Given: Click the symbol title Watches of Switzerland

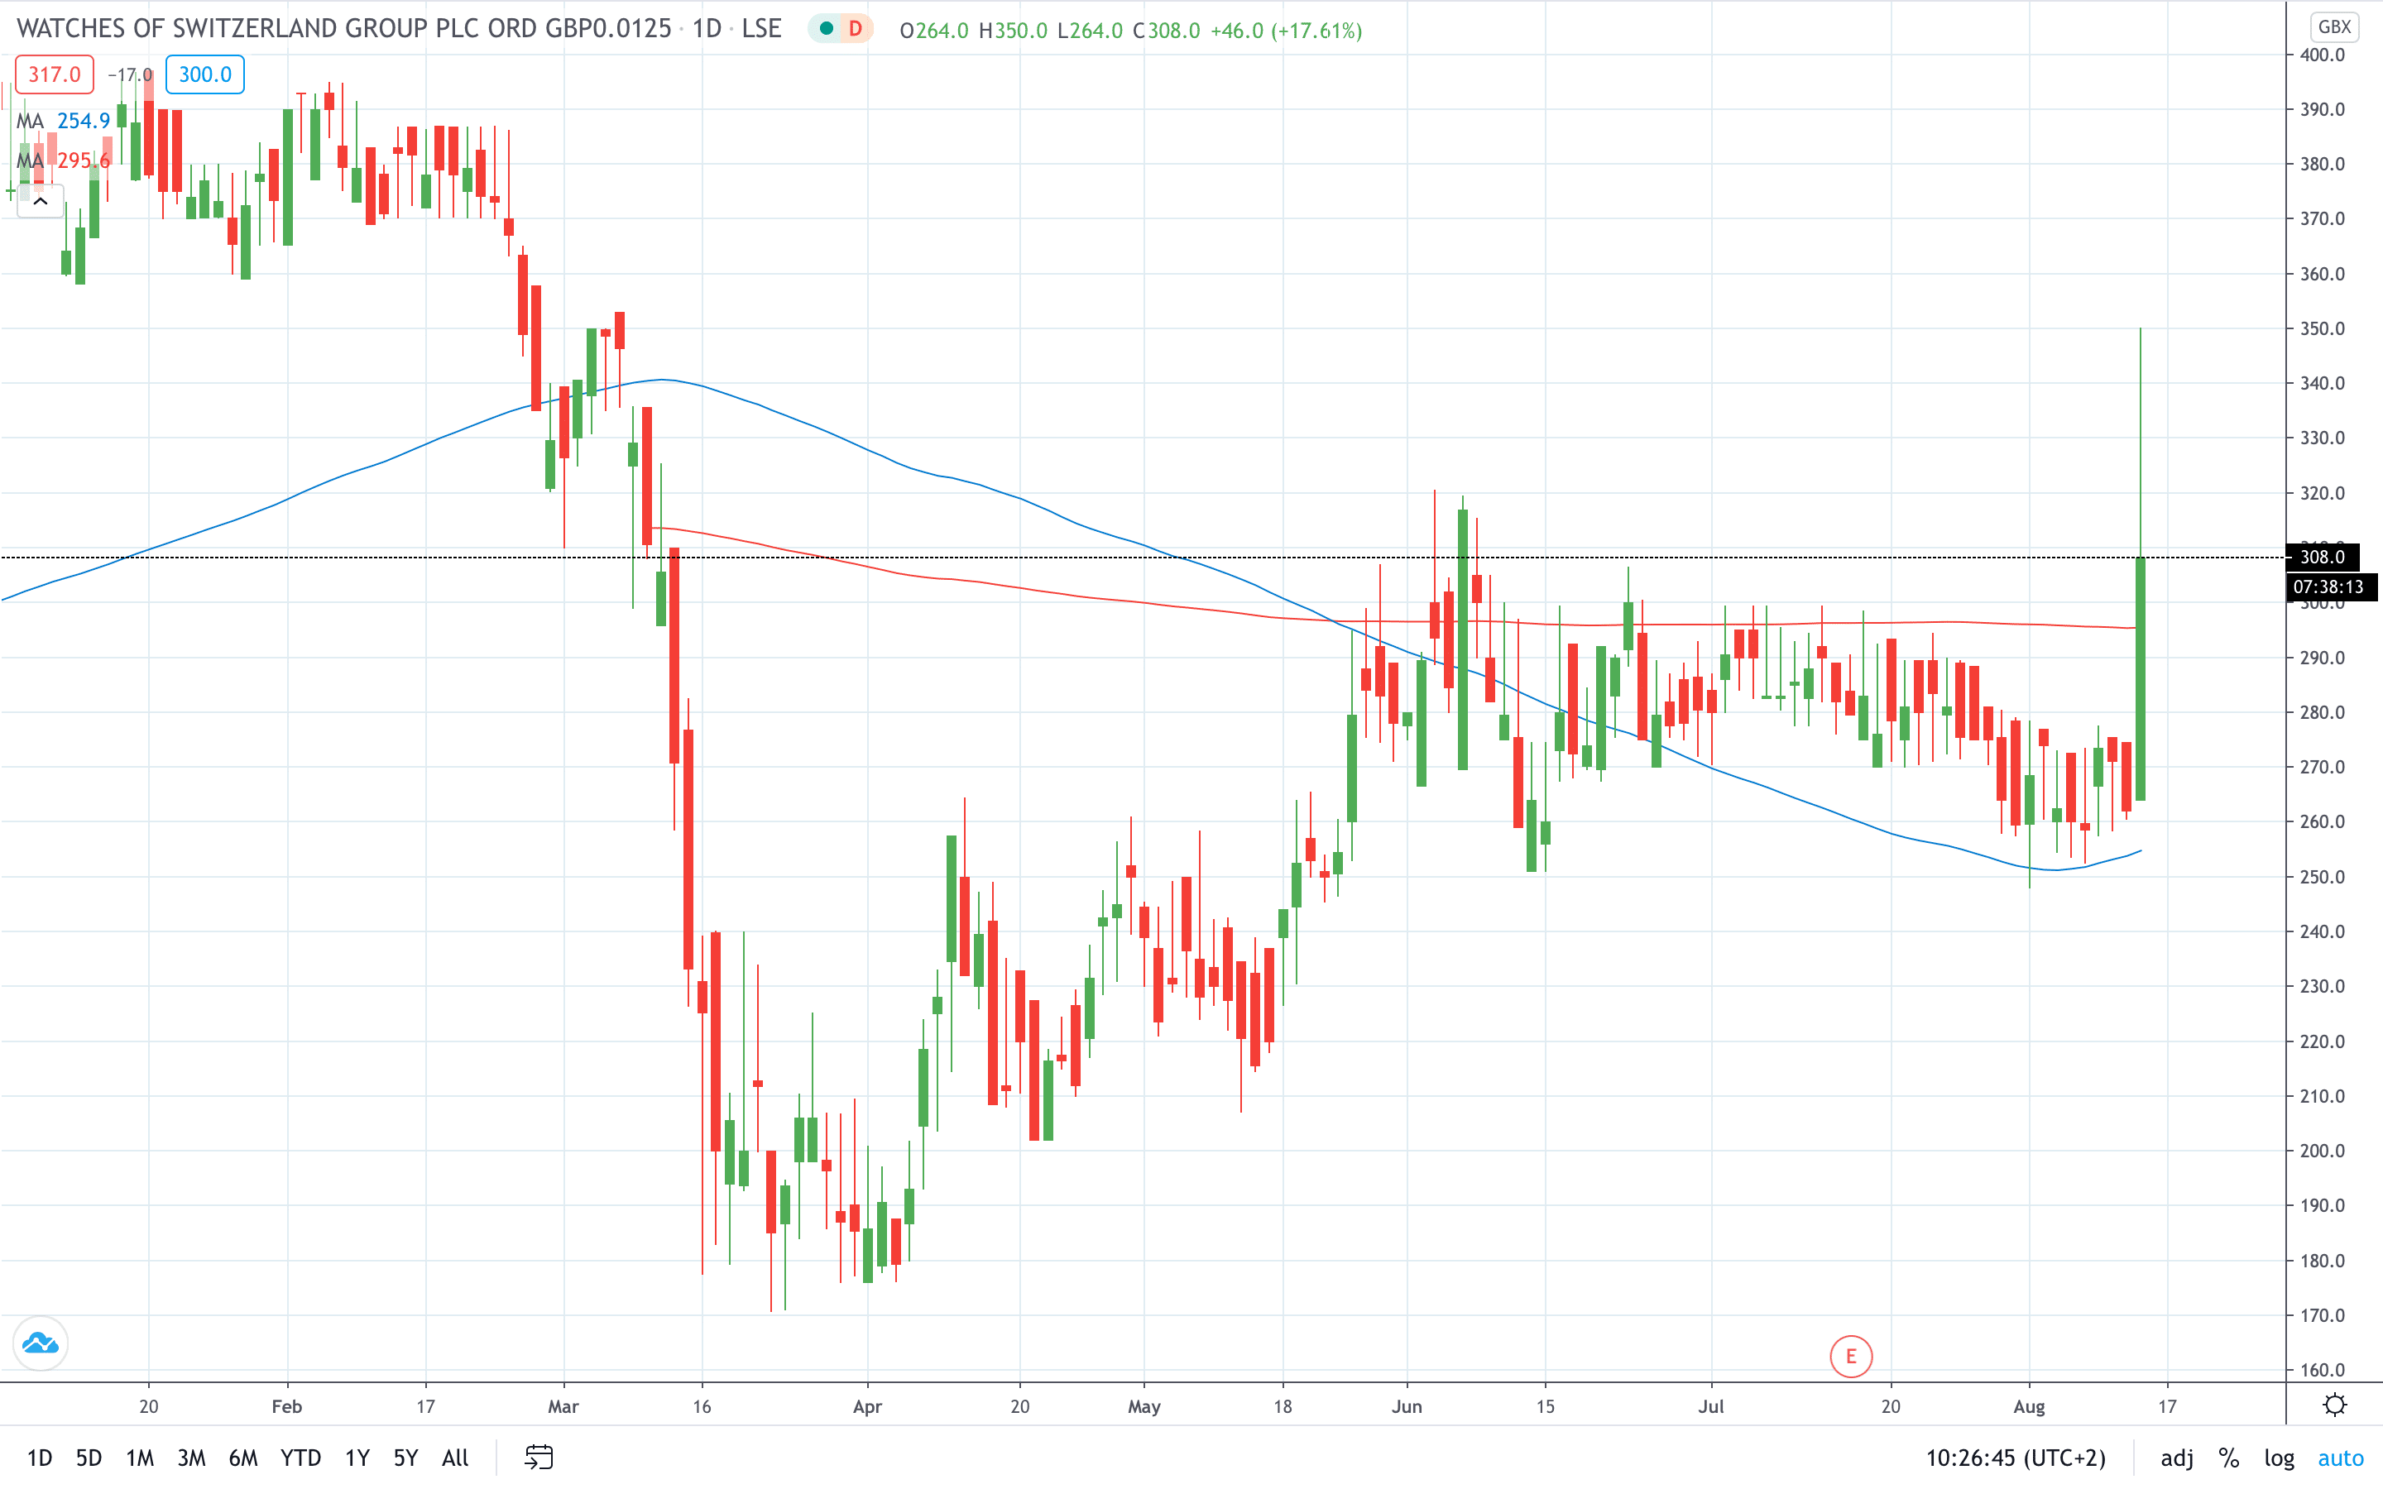Looking at the screenshot, I should click(343, 29).
